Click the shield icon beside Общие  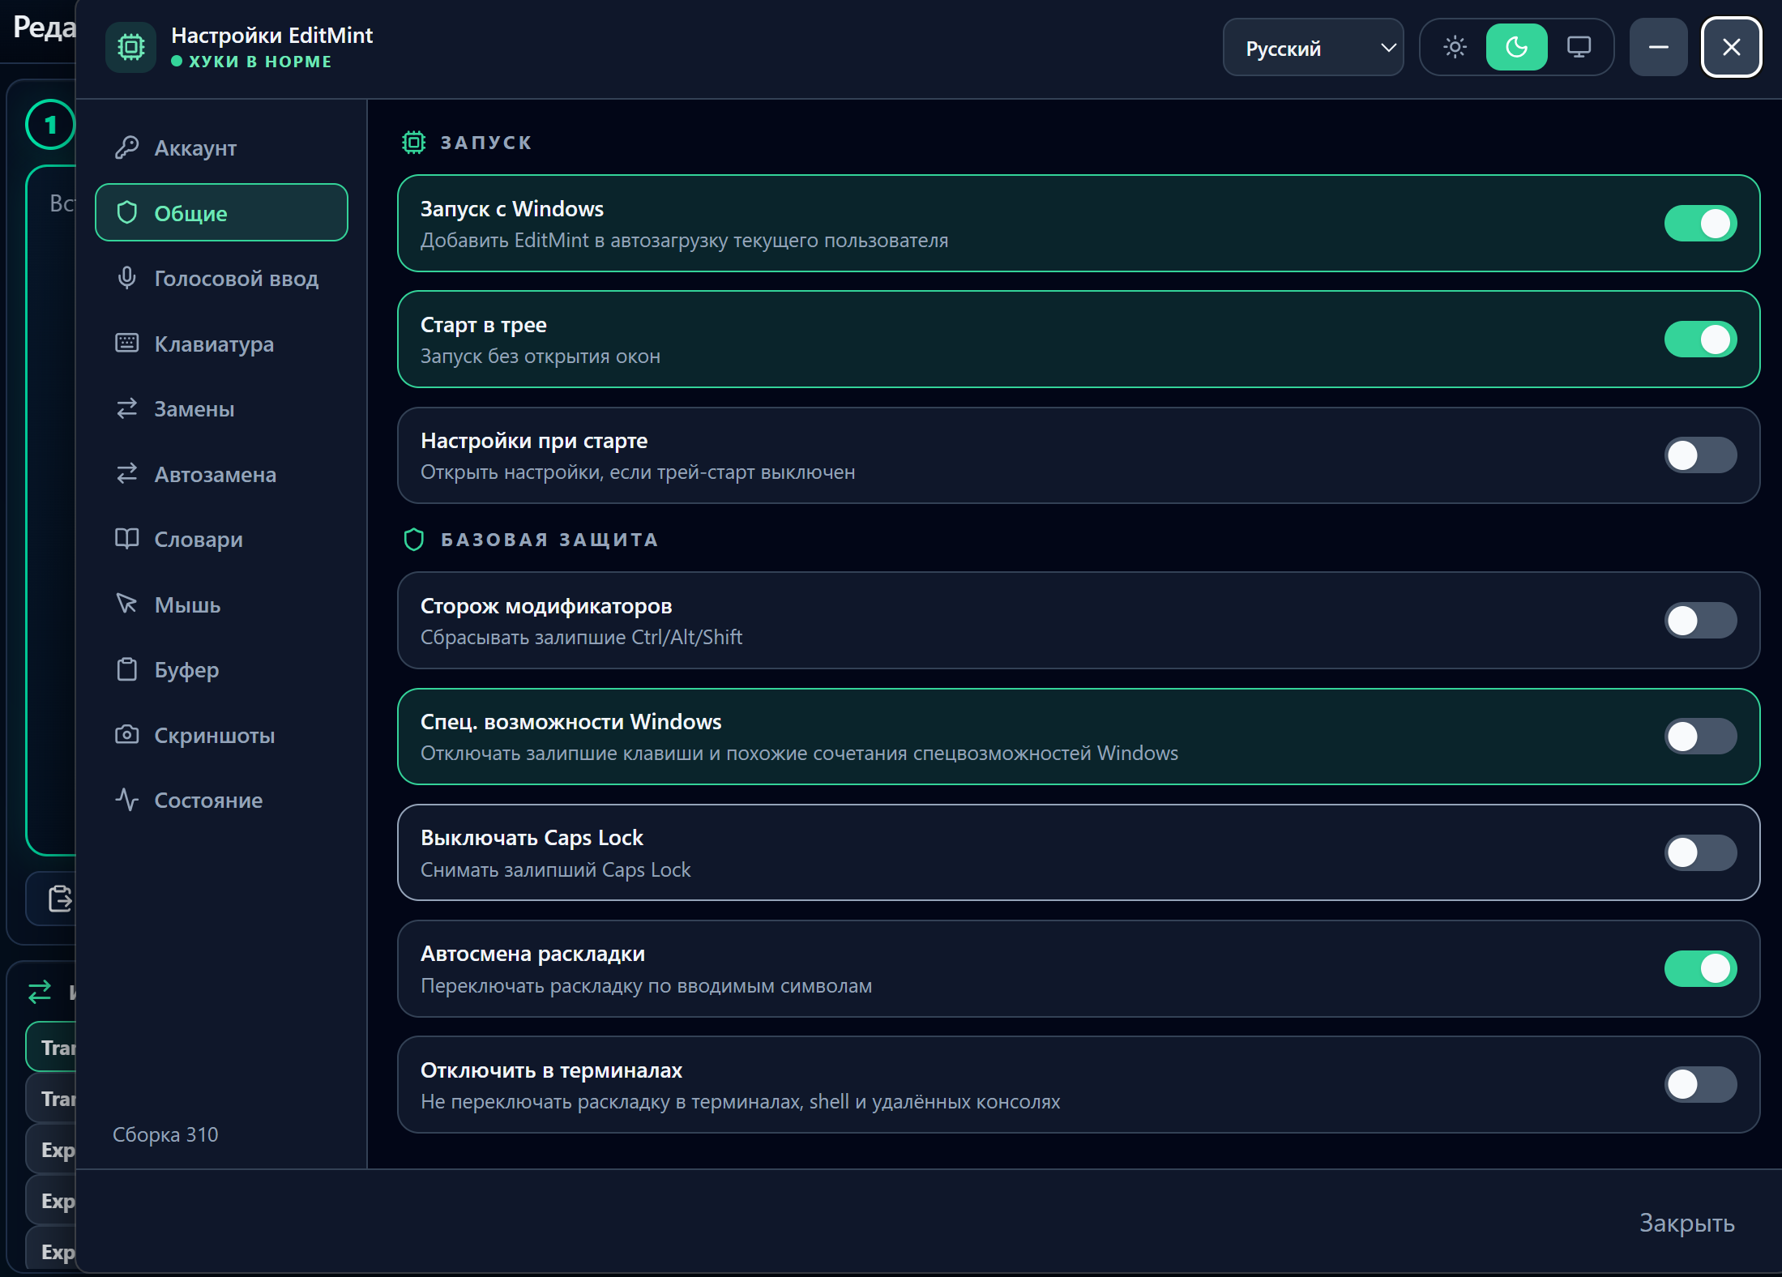(126, 212)
